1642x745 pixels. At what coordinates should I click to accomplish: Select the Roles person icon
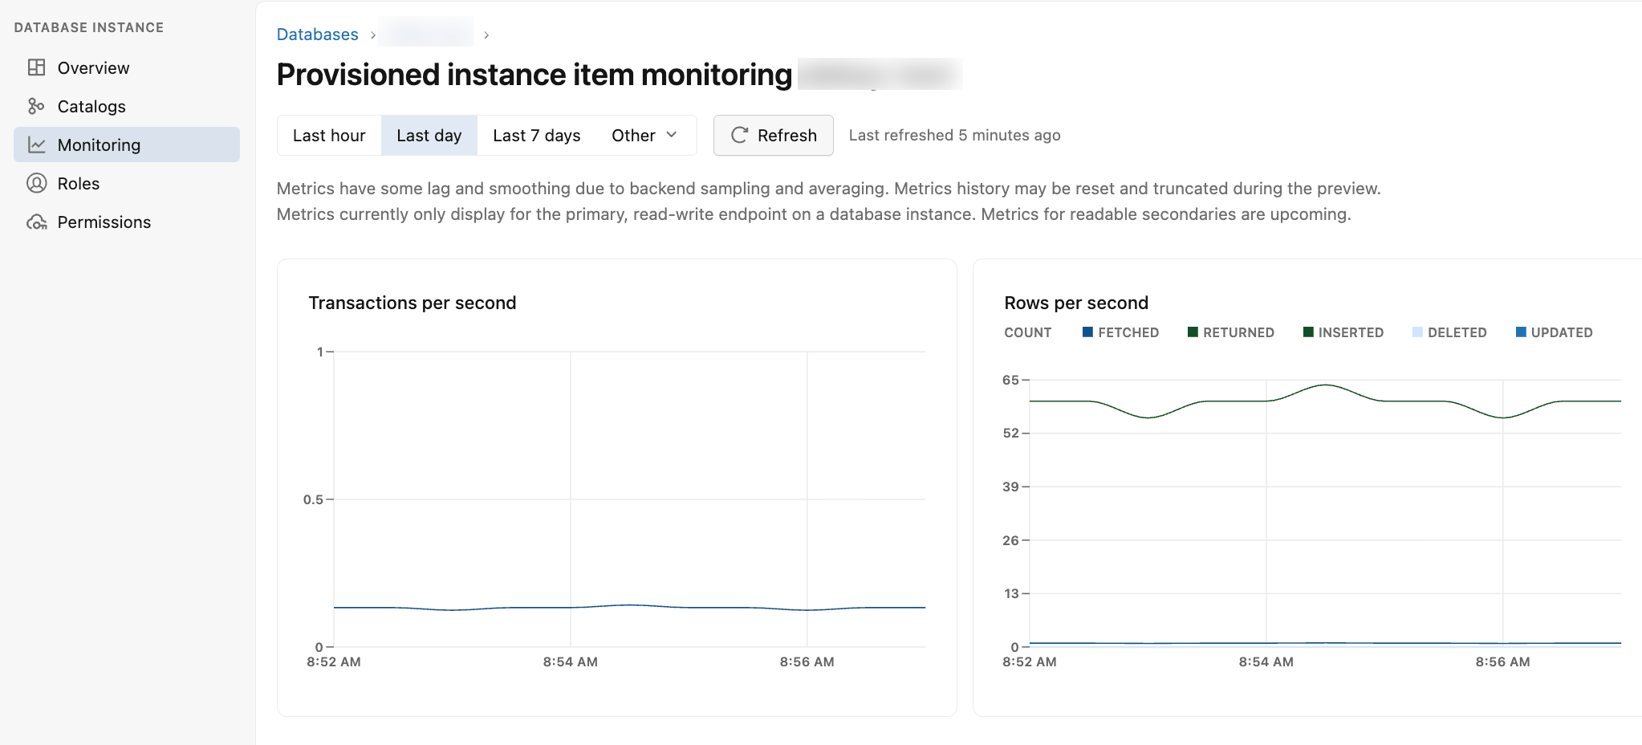pyautogui.click(x=35, y=183)
